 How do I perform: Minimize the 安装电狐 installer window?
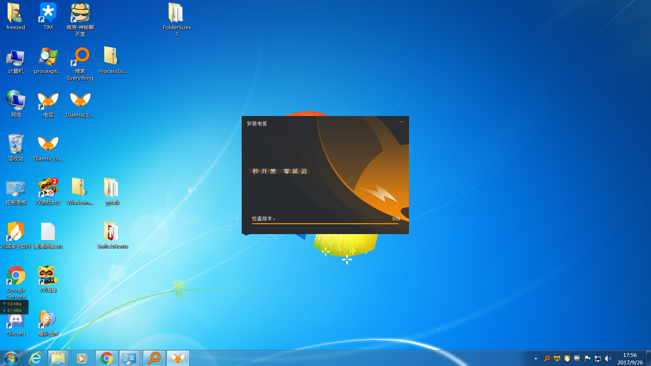[x=401, y=122]
